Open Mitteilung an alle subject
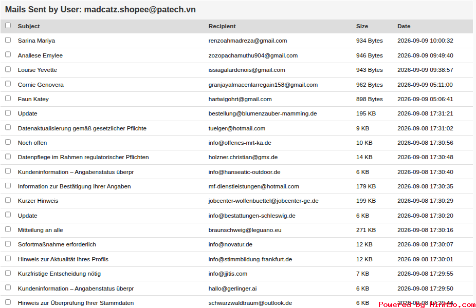Screen dimensions: 476x308 point(41,230)
